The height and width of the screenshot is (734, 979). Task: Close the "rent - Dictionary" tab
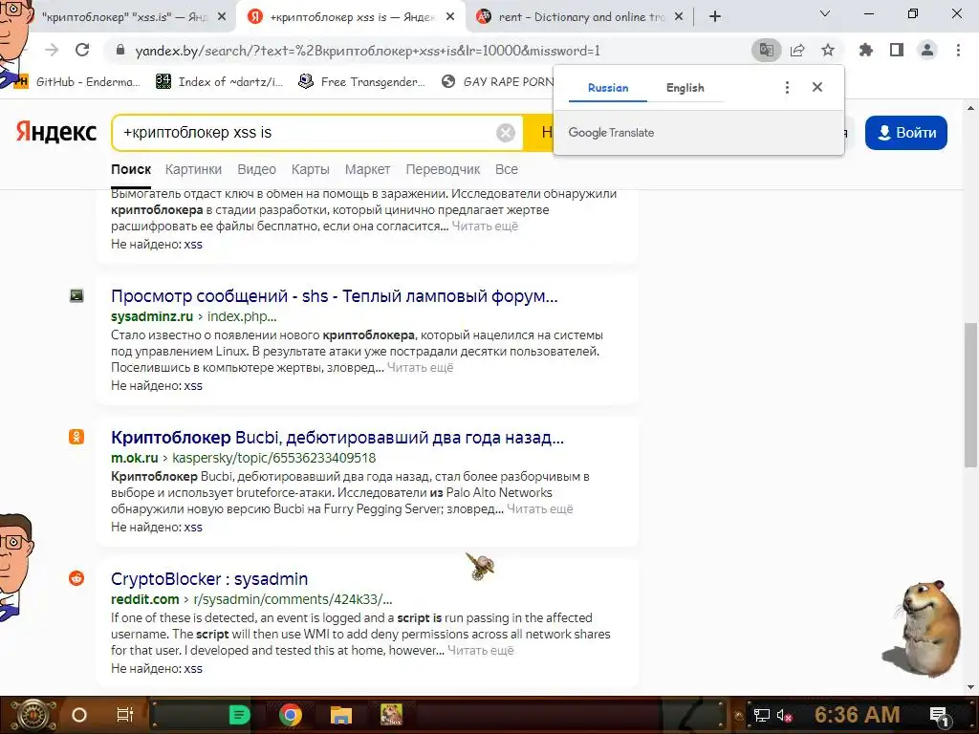pos(680,17)
